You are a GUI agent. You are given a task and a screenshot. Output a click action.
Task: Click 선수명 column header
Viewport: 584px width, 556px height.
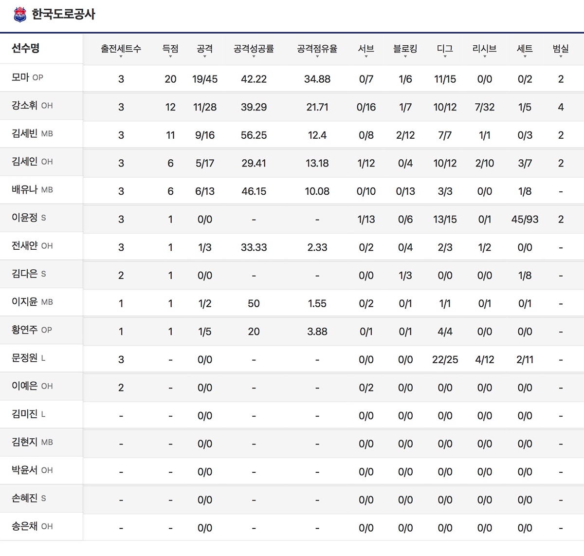[x=26, y=48]
